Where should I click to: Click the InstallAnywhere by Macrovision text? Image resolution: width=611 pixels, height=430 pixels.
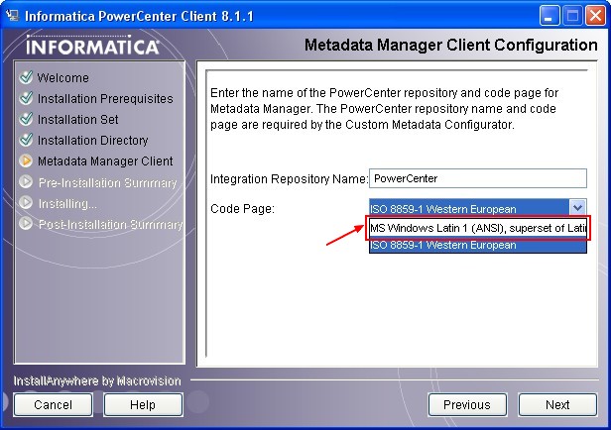tap(97, 381)
